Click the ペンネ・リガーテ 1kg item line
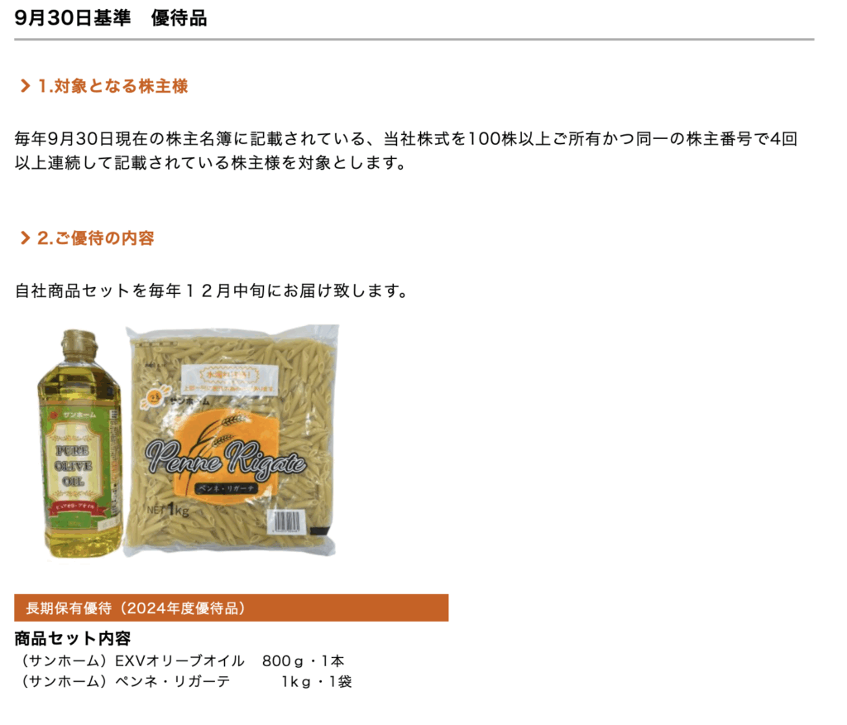The width and height of the screenshot is (847, 725). click(185, 681)
